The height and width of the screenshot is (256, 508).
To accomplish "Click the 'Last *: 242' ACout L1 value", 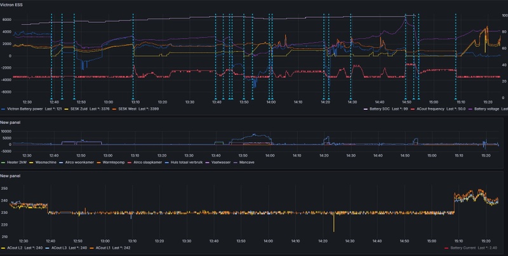I will point(122,248).
